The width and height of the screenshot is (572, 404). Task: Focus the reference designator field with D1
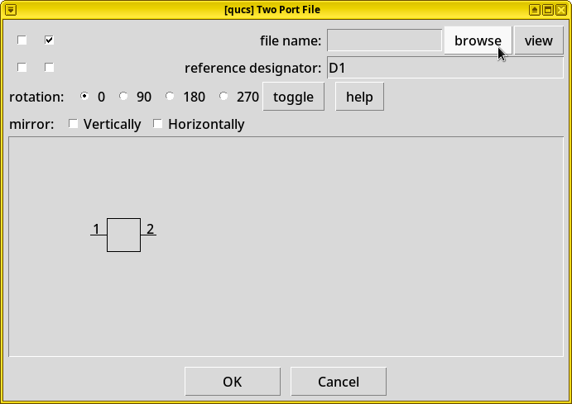point(445,68)
